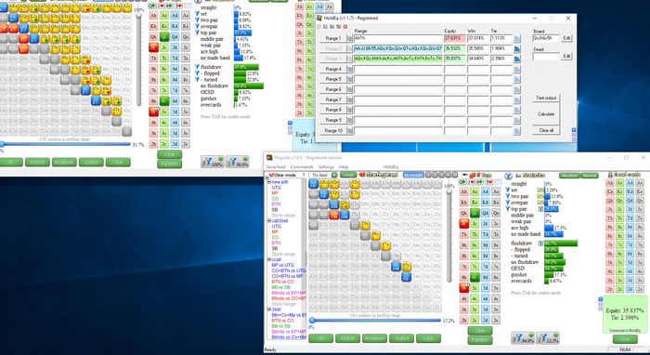Open the Save/load menu in Flopzilla
This screenshot has height=355, width=650.
click(276, 166)
